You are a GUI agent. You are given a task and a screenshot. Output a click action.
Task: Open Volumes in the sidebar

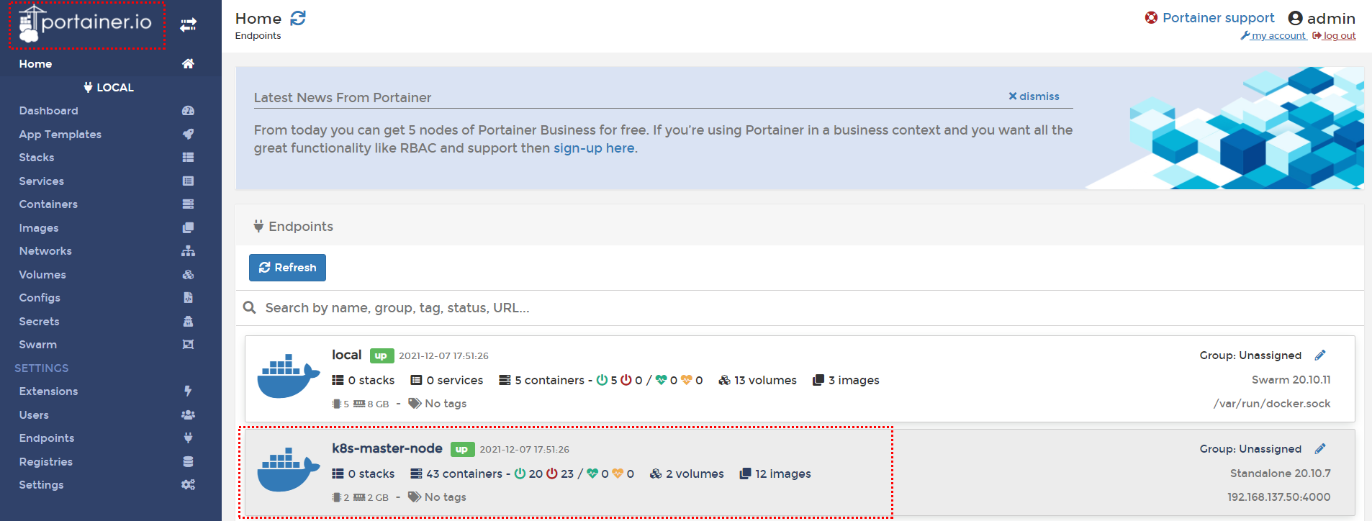(x=42, y=274)
